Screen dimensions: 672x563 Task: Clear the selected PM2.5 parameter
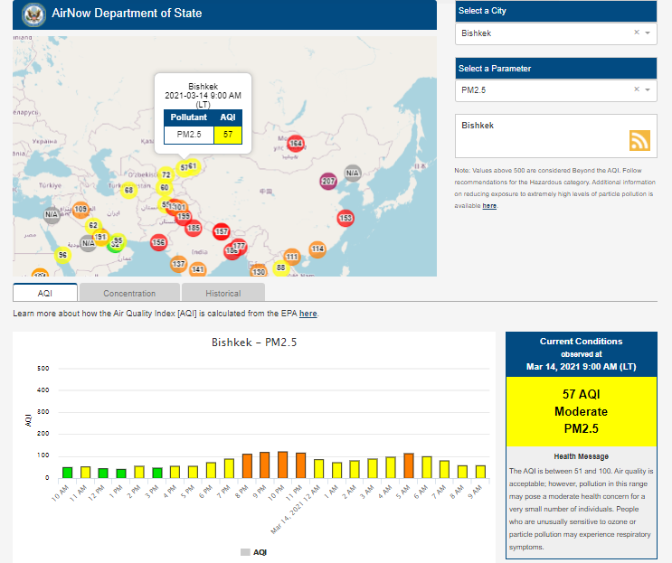pos(636,89)
